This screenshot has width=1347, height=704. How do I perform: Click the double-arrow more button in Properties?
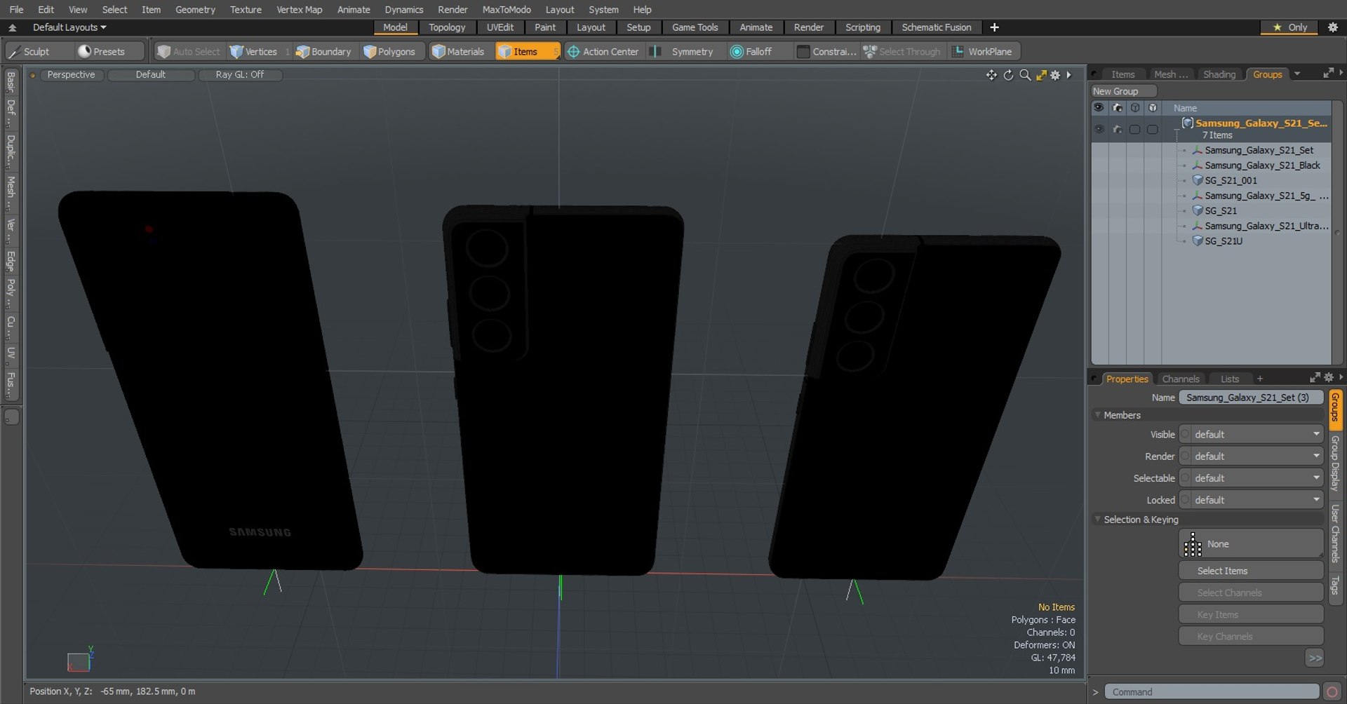tap(1315, 658)
